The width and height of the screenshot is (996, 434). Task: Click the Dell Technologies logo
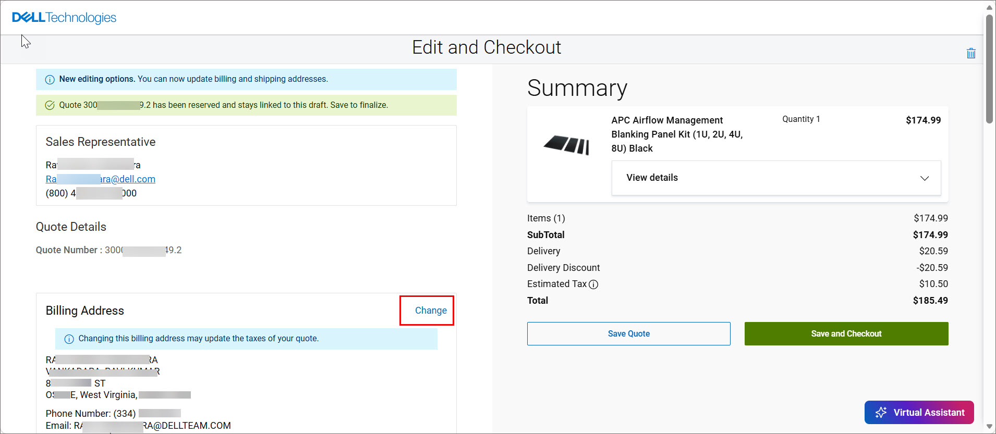click(x=64, y=18)
